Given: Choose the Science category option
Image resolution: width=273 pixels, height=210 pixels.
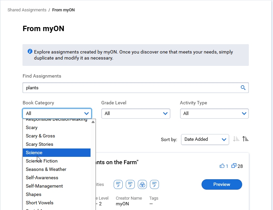Looking at the screenshot, I should point(57,152).
